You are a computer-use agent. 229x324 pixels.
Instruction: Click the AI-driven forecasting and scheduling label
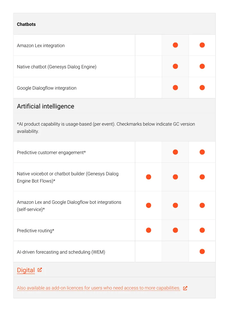[61, 252]
